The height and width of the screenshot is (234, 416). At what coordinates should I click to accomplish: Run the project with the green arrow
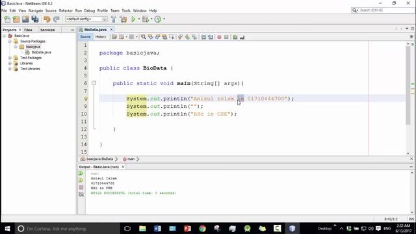coord(133,19)
